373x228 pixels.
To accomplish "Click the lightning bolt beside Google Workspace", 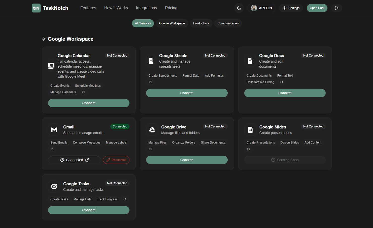I will point(44,39).
